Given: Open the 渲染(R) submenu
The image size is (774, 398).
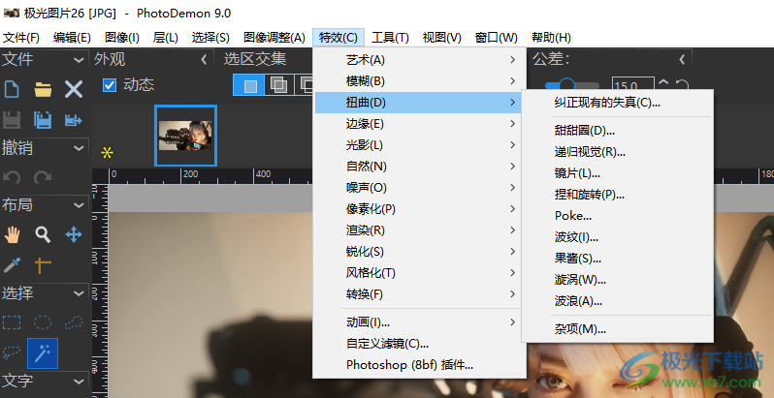Looking at the screenshot, I should (418, 230).
